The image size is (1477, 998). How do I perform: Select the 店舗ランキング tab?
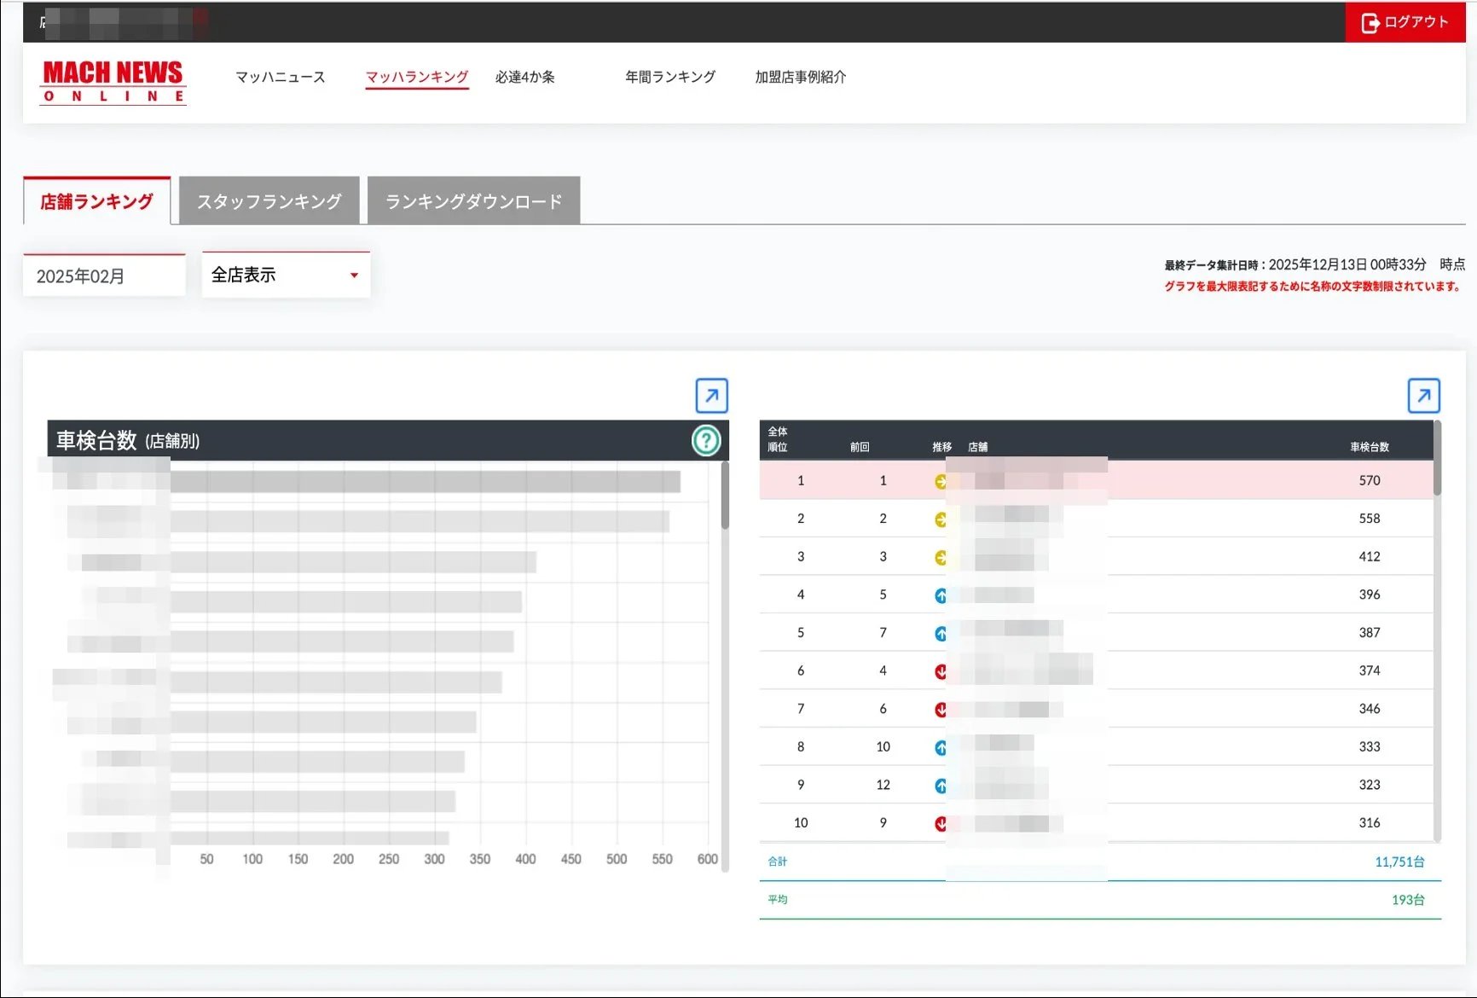(97, 201)
